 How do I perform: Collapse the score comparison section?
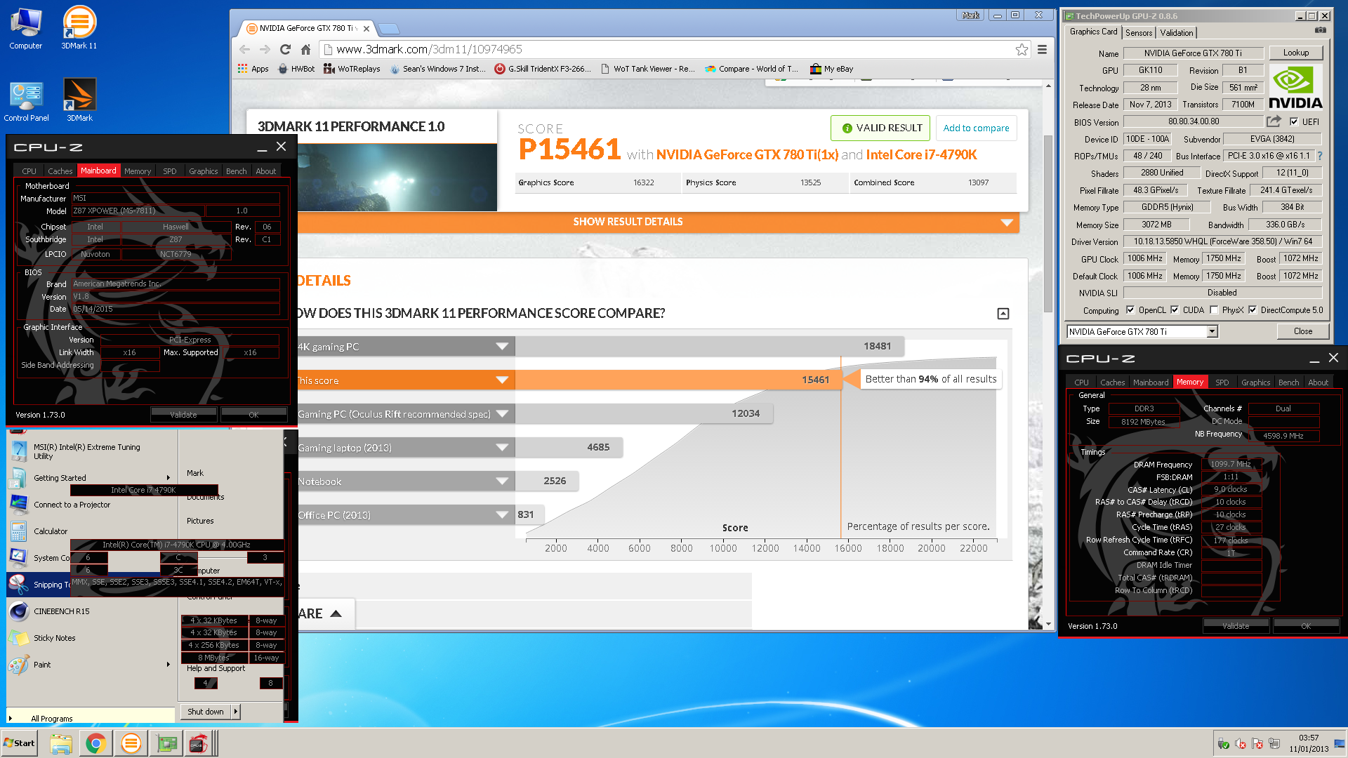click(1003, 314)
